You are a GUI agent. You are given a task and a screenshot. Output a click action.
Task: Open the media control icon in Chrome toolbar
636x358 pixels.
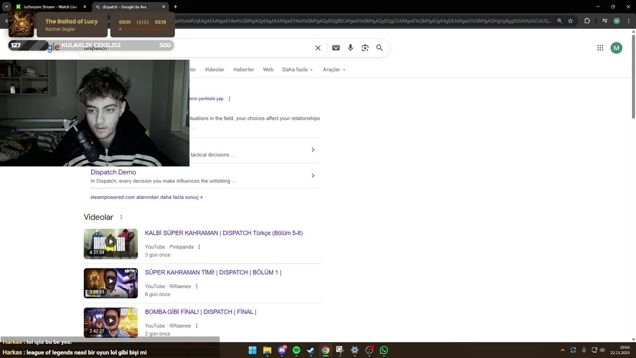(x=605, y=21)
